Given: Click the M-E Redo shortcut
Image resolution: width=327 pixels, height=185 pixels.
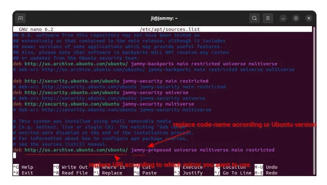Looking at the screenshot, I should [x=266, y=173].
